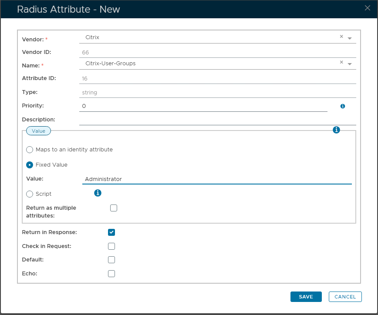
Task: Choose the Script radio option
Action: 30,194
